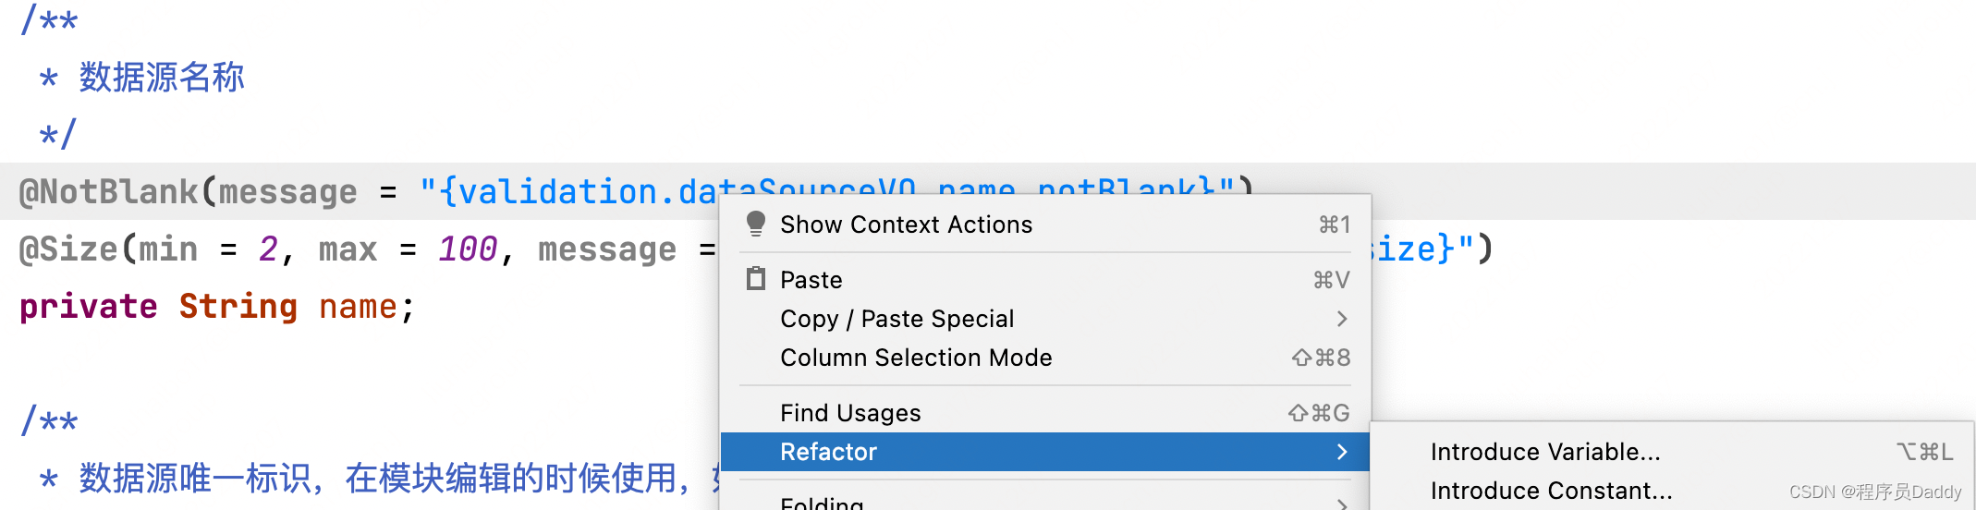This screenshot has width=1976, height=510.
Task: Click the @NotBlank annotation in the code
Action: 109,192
